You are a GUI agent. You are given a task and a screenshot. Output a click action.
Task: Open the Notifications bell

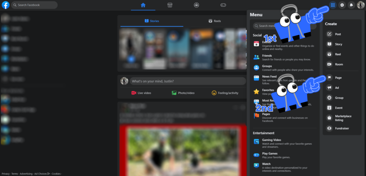[351, 5]
